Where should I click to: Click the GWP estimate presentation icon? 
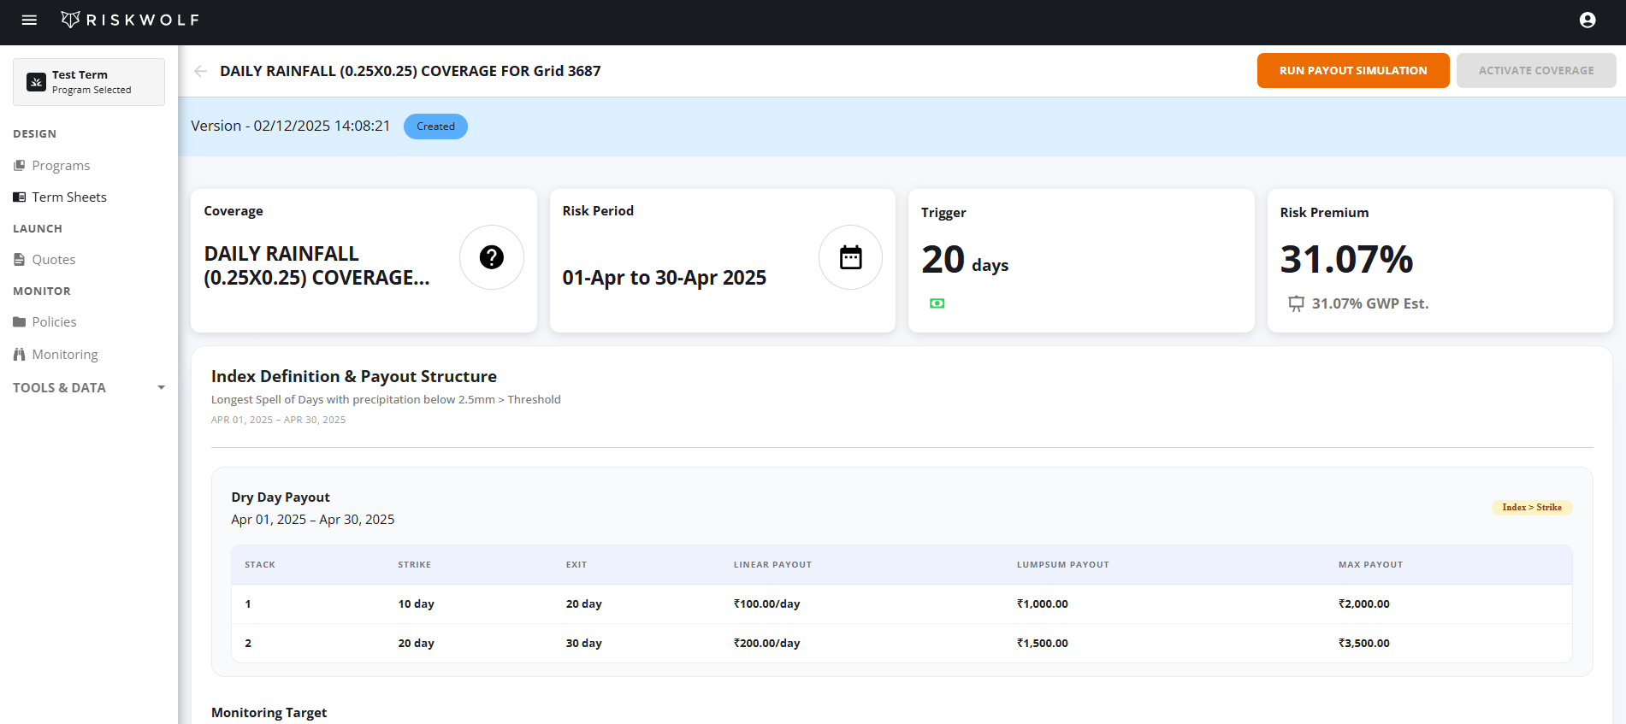click(x=1296, y=303)
